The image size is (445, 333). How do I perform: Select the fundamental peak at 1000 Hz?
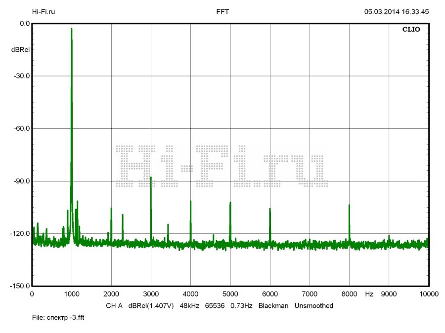coord(72,31)
